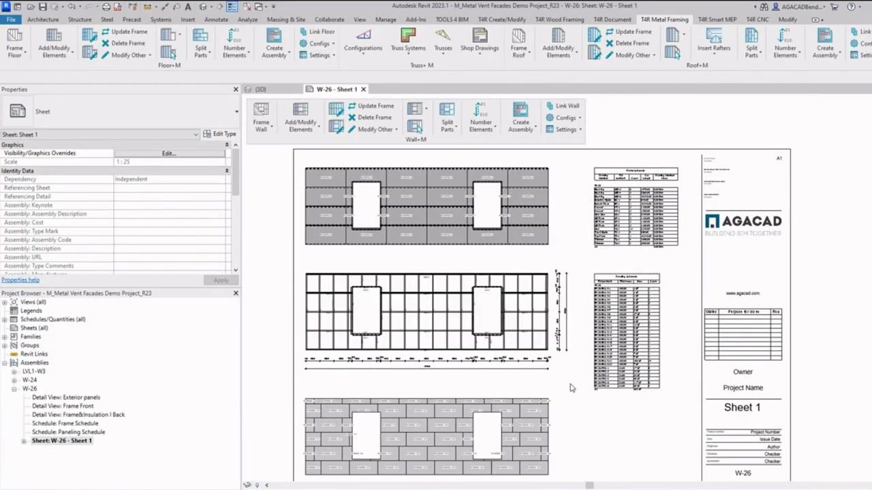Image resolution: width=872 pixels, height=490 pixels.
Task: Open the Properties help link
Action: (20, 280)
